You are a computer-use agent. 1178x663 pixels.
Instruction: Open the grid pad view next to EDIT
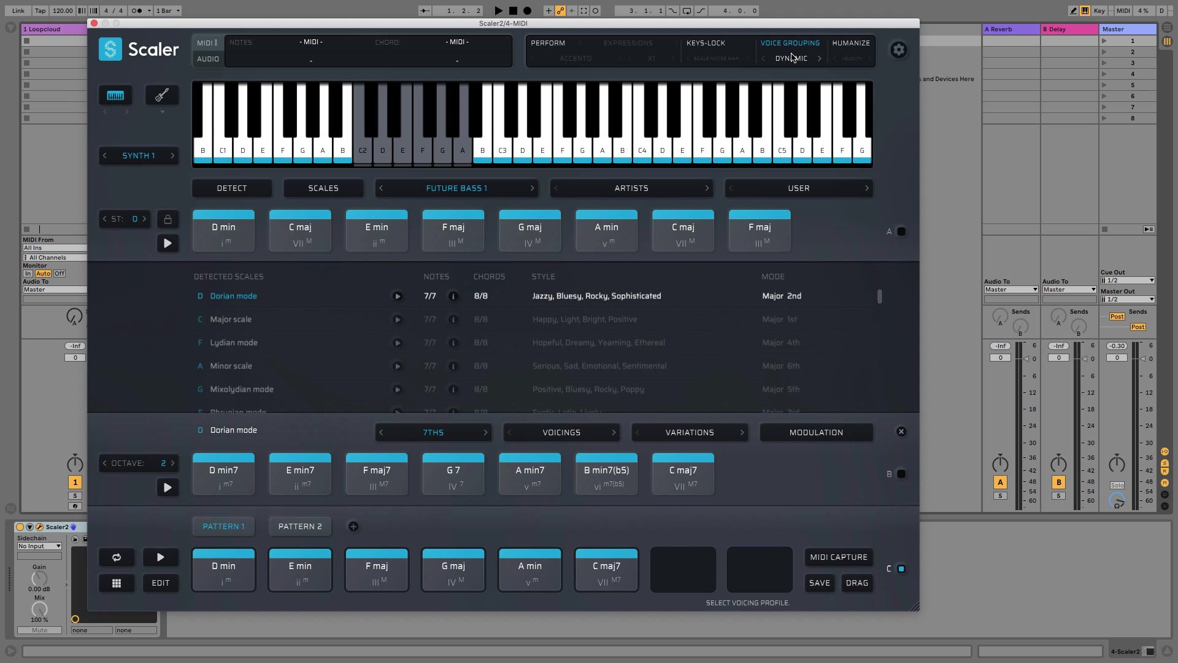[117, 583]
